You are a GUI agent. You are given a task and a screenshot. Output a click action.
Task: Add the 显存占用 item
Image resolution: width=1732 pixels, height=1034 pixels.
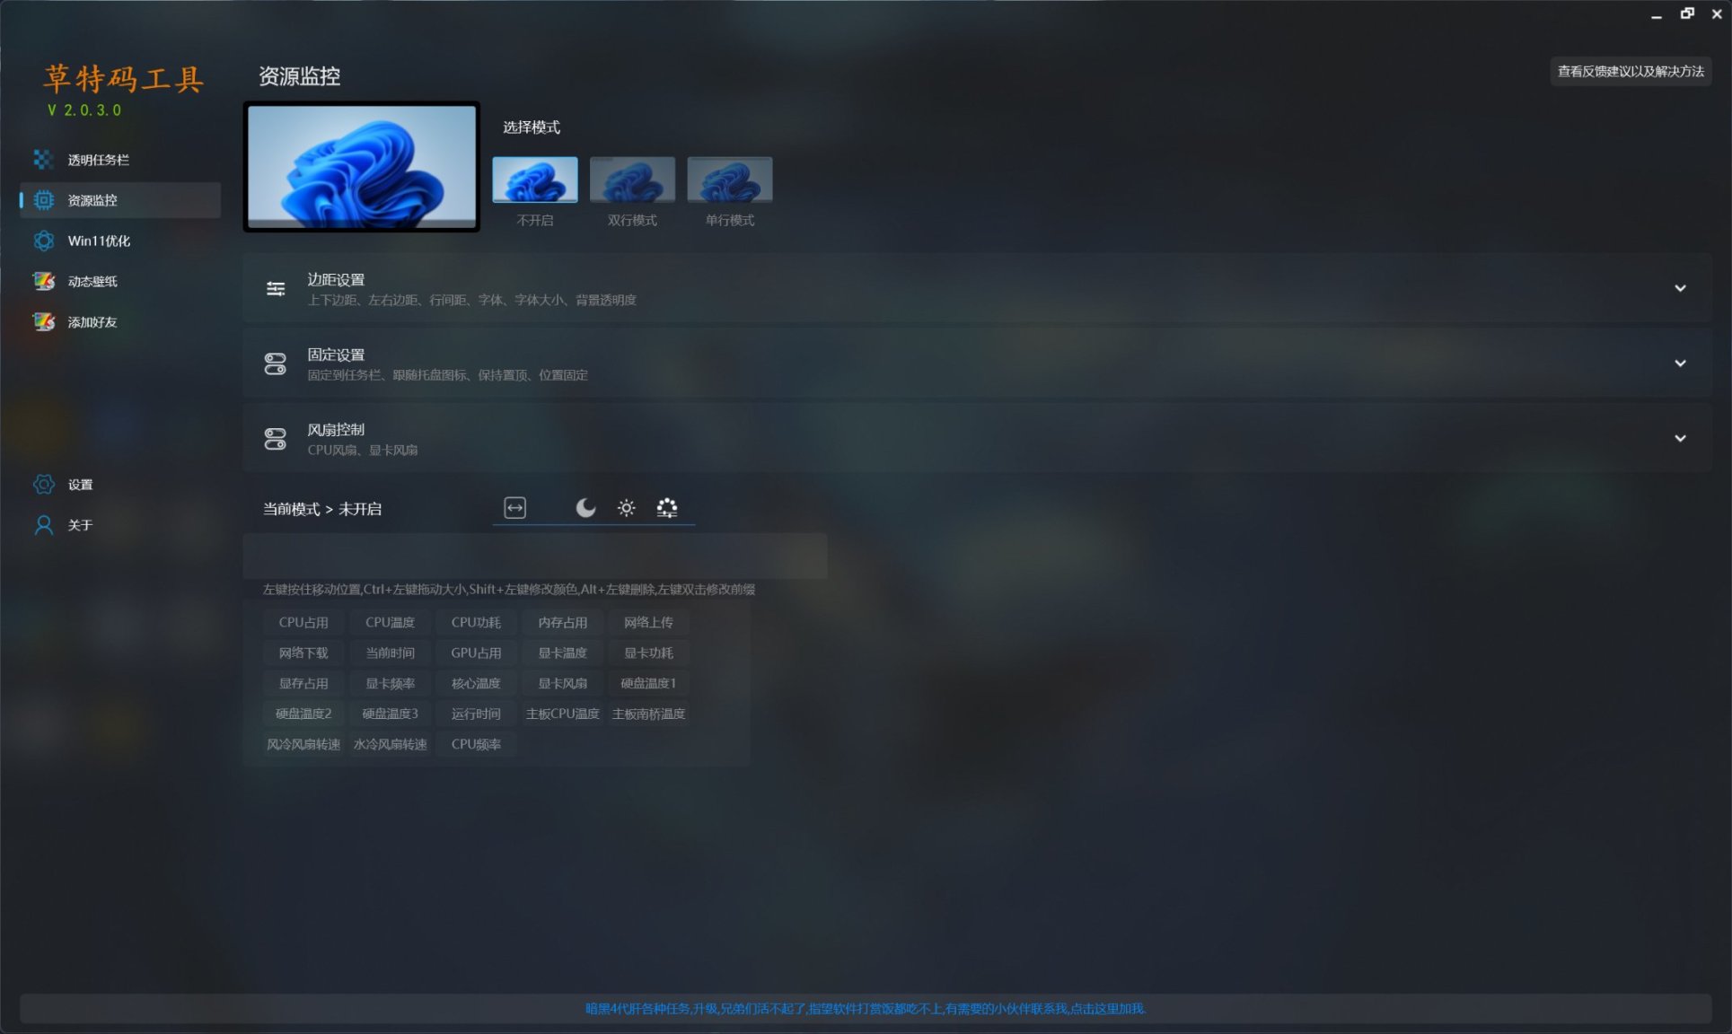point(303,683)
